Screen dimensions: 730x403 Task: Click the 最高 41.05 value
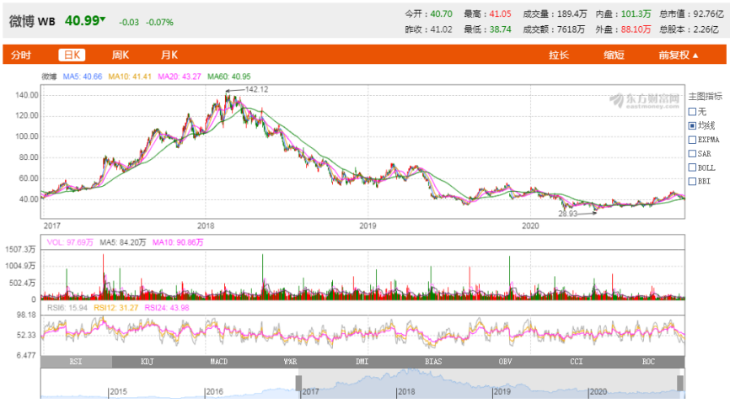(x=500, y=14)
